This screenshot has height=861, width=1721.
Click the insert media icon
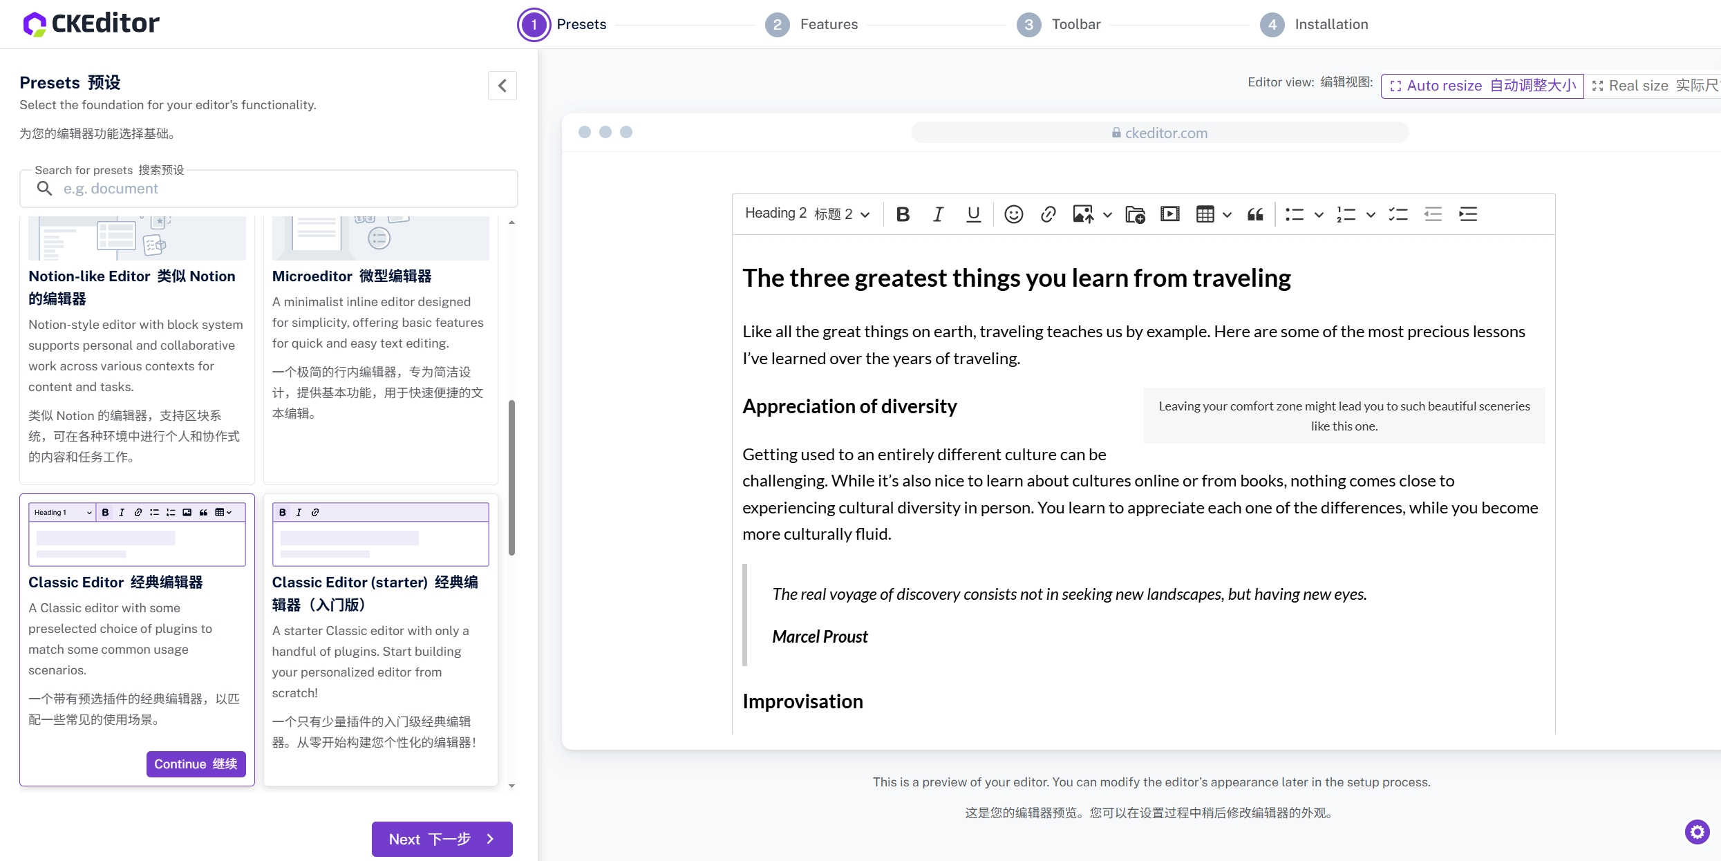(x=1169, y=214)
